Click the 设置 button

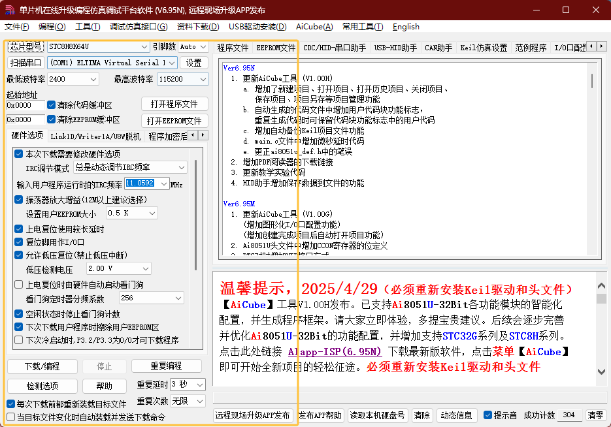(x=193, y=63)
